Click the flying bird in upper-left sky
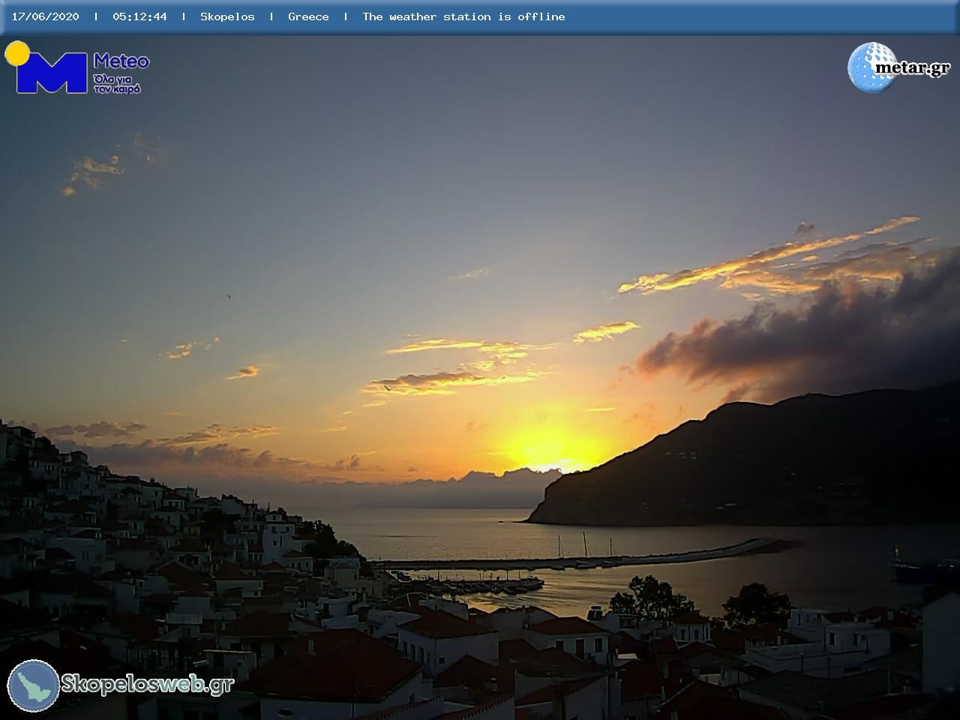This screenshot has width=960, height=720. pyautogui.click(x=229, y=298)
